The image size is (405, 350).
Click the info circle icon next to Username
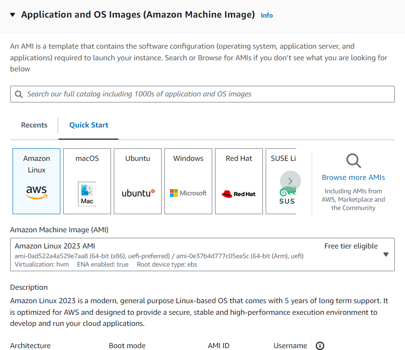(320, 345)
